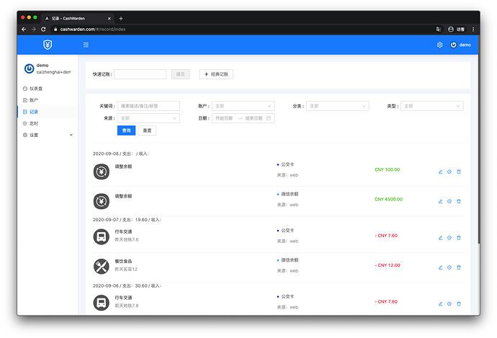Image resolution: width=497 pixels, height=338 pixels.
Task: Expand the 设置 sidebar submenu
Action: (x=47, y=135)
